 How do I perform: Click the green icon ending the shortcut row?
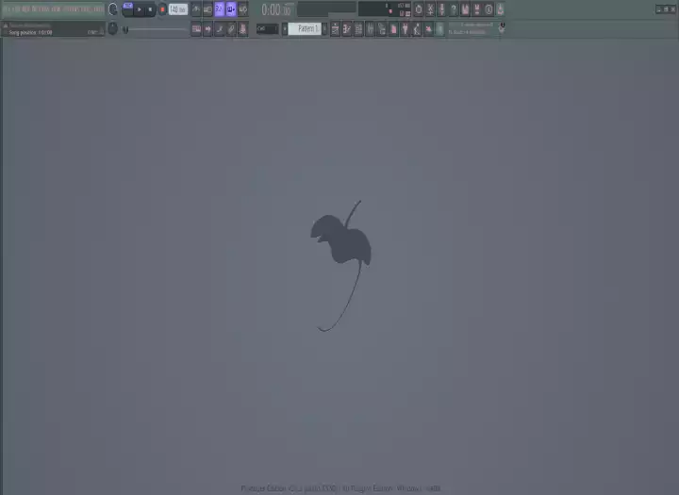pos(439,29)
